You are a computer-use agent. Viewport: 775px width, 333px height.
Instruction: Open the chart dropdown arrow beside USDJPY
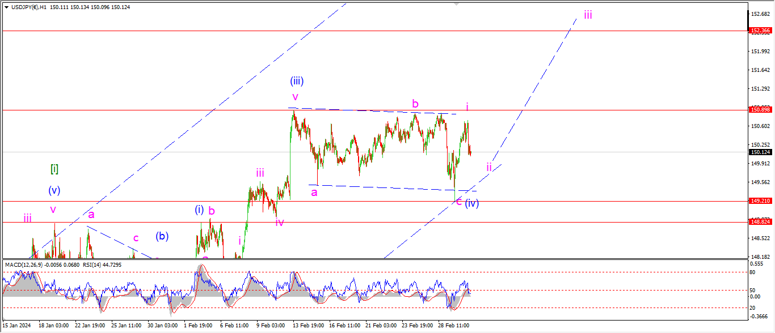6,7
